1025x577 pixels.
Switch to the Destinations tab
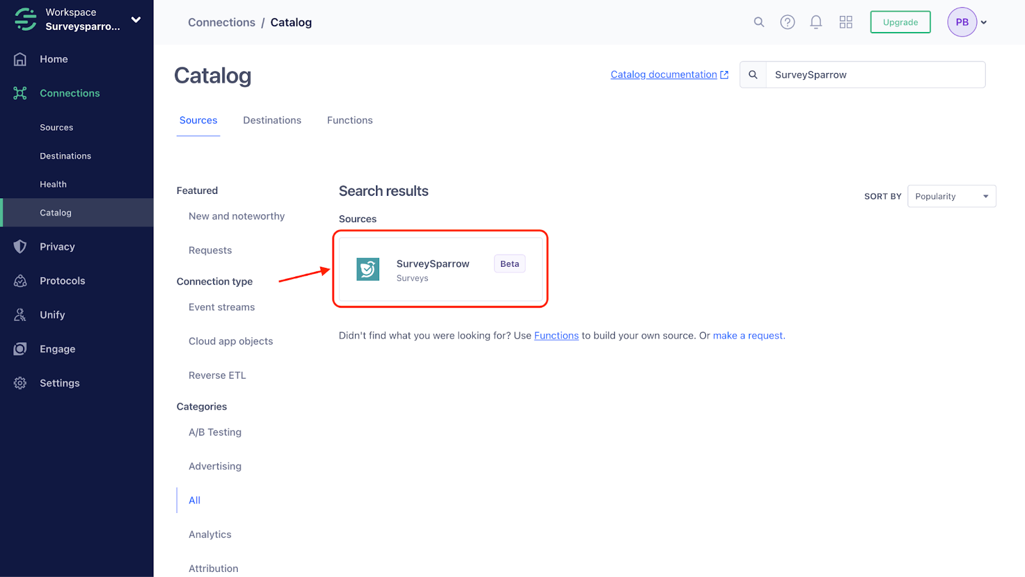(272, 120)
